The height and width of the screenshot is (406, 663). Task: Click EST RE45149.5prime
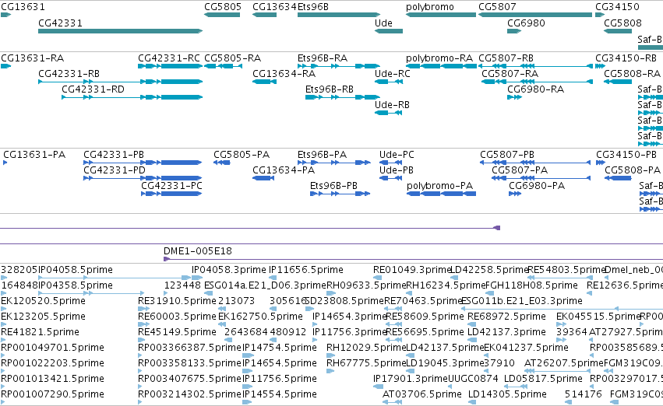pyautogui.click(x=177, y=333)
